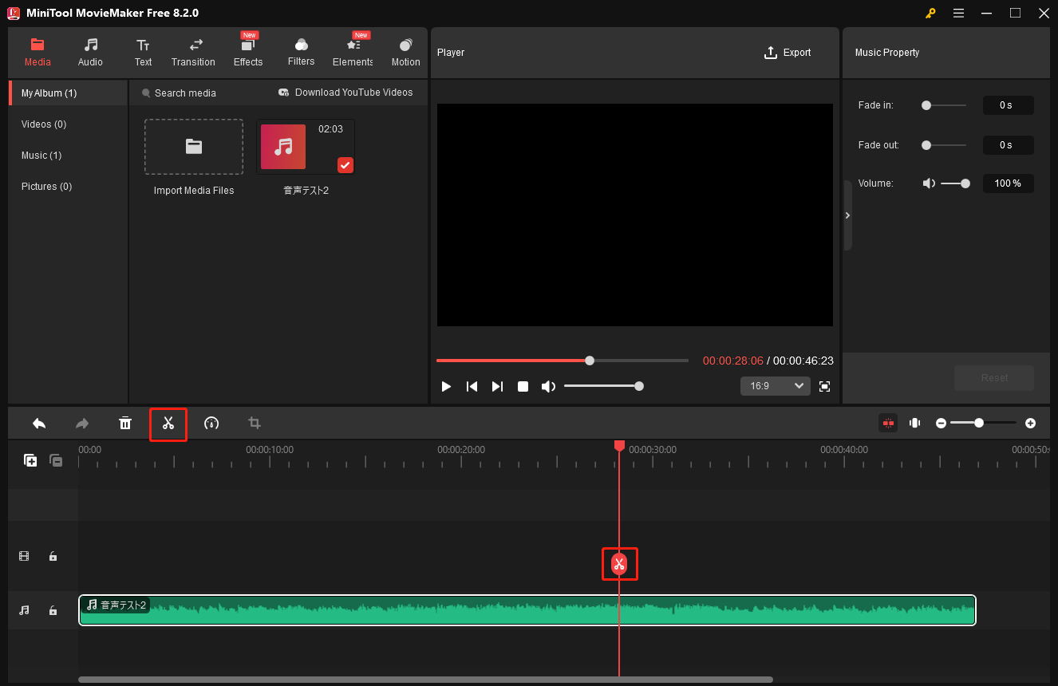Viewport: 1058px width, 686px height.
Task: Play the preview
Action: (446, 386)
